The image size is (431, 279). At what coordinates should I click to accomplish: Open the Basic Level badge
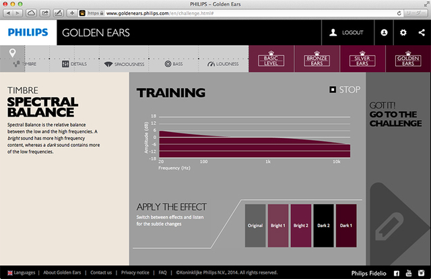tap(271, 59)
